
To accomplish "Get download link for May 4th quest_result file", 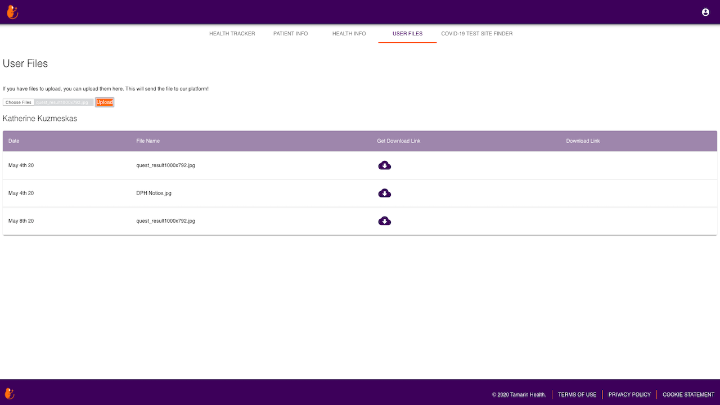I will pyautogui.click(x=385, y=165).
